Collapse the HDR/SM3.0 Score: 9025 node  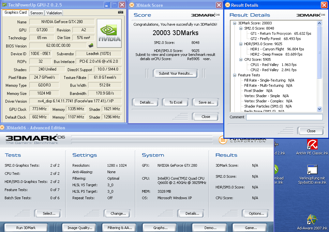coord(241,44)
